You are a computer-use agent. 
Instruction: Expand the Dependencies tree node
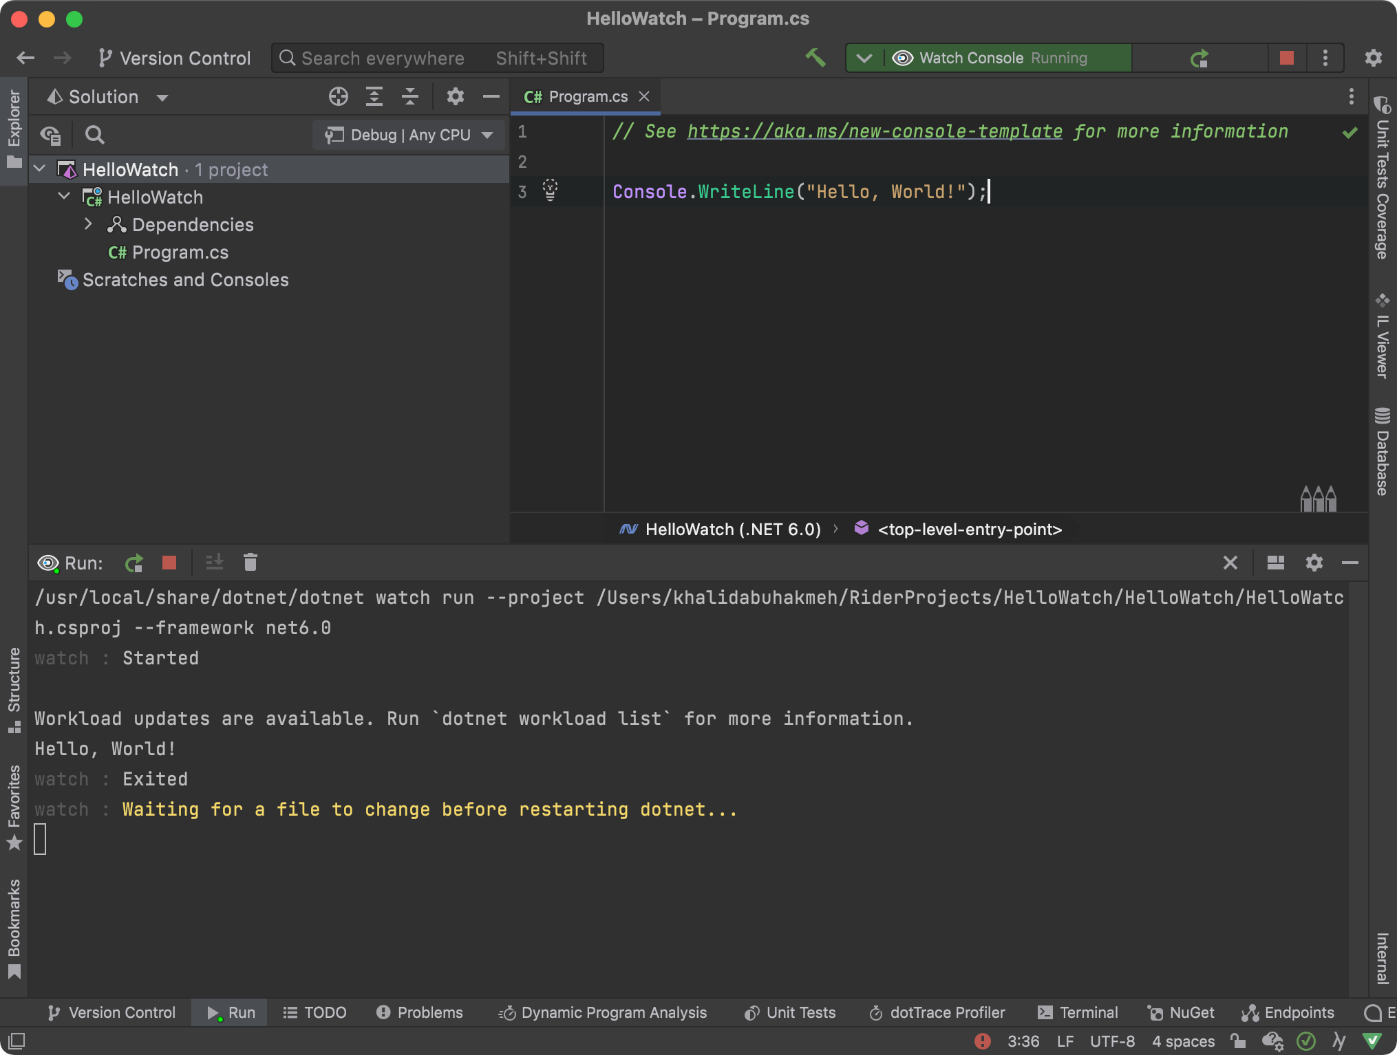click(x=88, y=224)
